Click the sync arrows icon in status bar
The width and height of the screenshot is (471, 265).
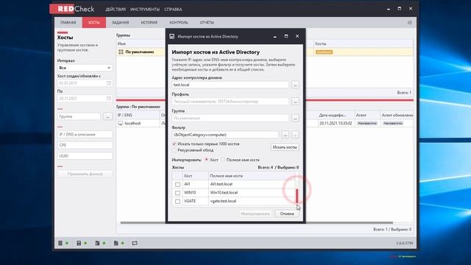pos(135,243)
